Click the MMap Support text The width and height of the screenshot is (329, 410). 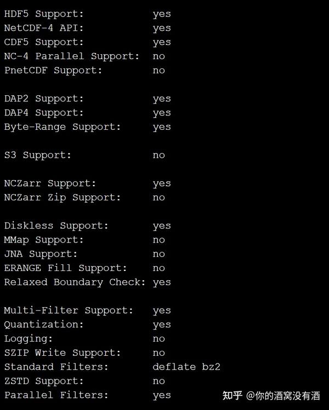coord(44,240)
